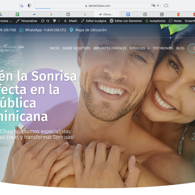Image resolution: width=195 pixels, height=195 pixels.
Task: Open the Mapa de Ubicación link
Action: click(91, 30)
